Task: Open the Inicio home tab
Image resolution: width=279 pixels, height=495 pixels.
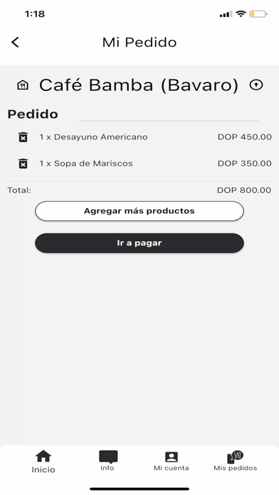Action: pos(43,462)
